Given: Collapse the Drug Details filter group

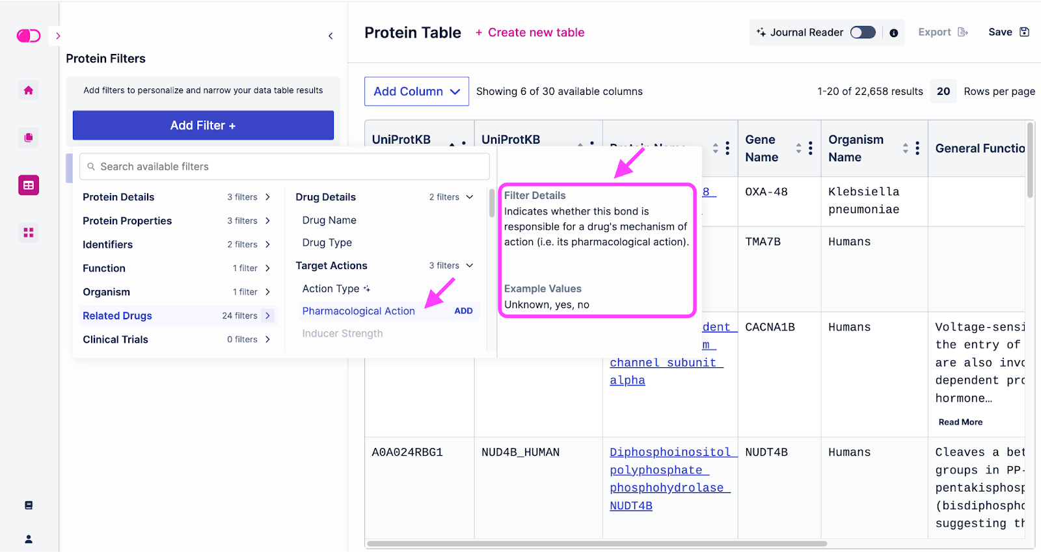Looking at the screenshot, I should click(x=470, y=197).
